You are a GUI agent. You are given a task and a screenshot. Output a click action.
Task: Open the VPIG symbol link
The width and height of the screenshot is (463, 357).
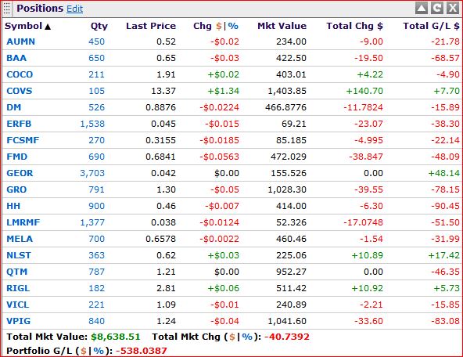(18, 321)
